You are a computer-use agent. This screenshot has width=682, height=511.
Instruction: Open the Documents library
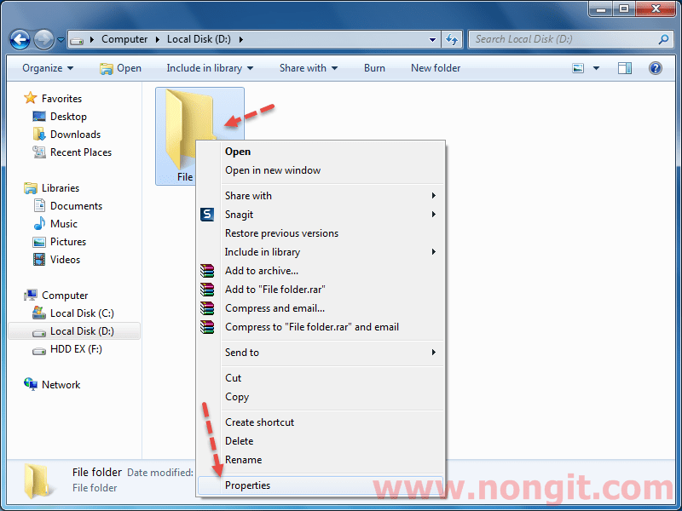68,205
